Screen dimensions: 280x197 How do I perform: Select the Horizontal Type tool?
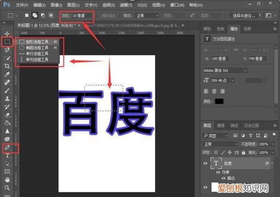7,155
